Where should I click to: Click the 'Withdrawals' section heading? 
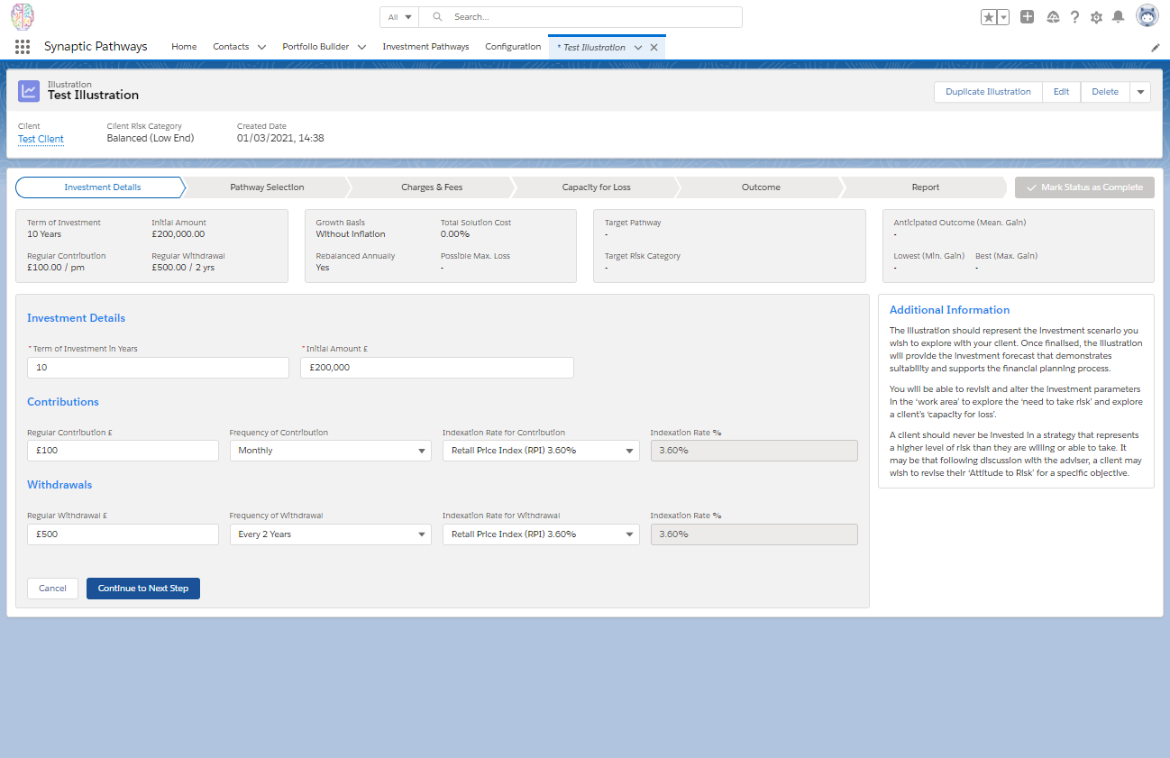pos(59,485)
